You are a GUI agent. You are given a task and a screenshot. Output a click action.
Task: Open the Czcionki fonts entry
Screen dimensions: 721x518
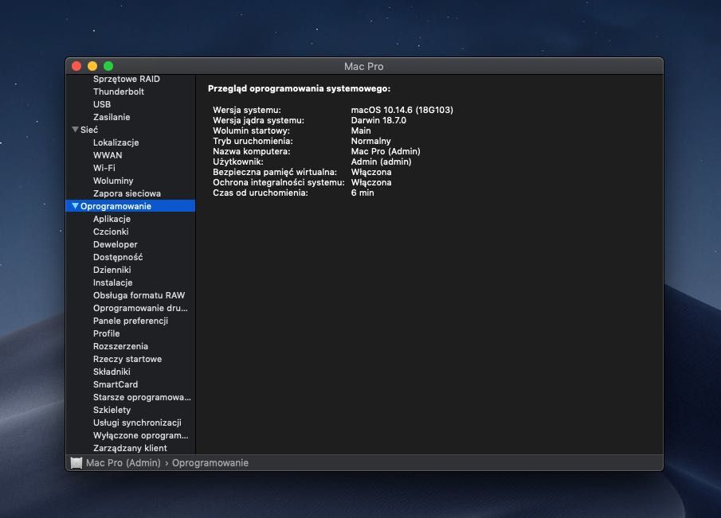point(111,232)
